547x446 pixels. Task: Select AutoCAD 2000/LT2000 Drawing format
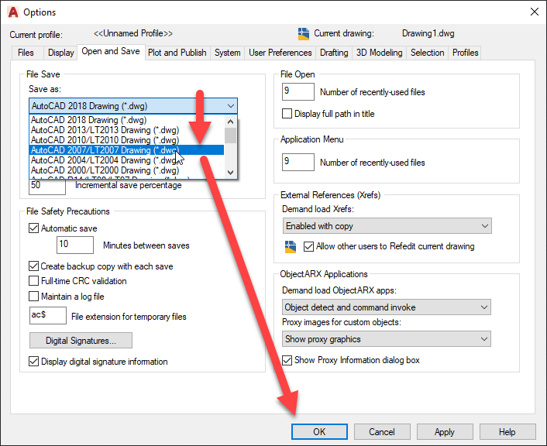126,170
